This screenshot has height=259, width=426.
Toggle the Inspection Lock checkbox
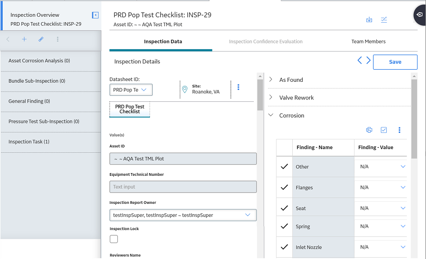[114, 239]
